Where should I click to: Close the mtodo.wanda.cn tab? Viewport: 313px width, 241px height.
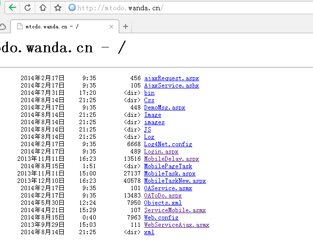tap(111, 26)
